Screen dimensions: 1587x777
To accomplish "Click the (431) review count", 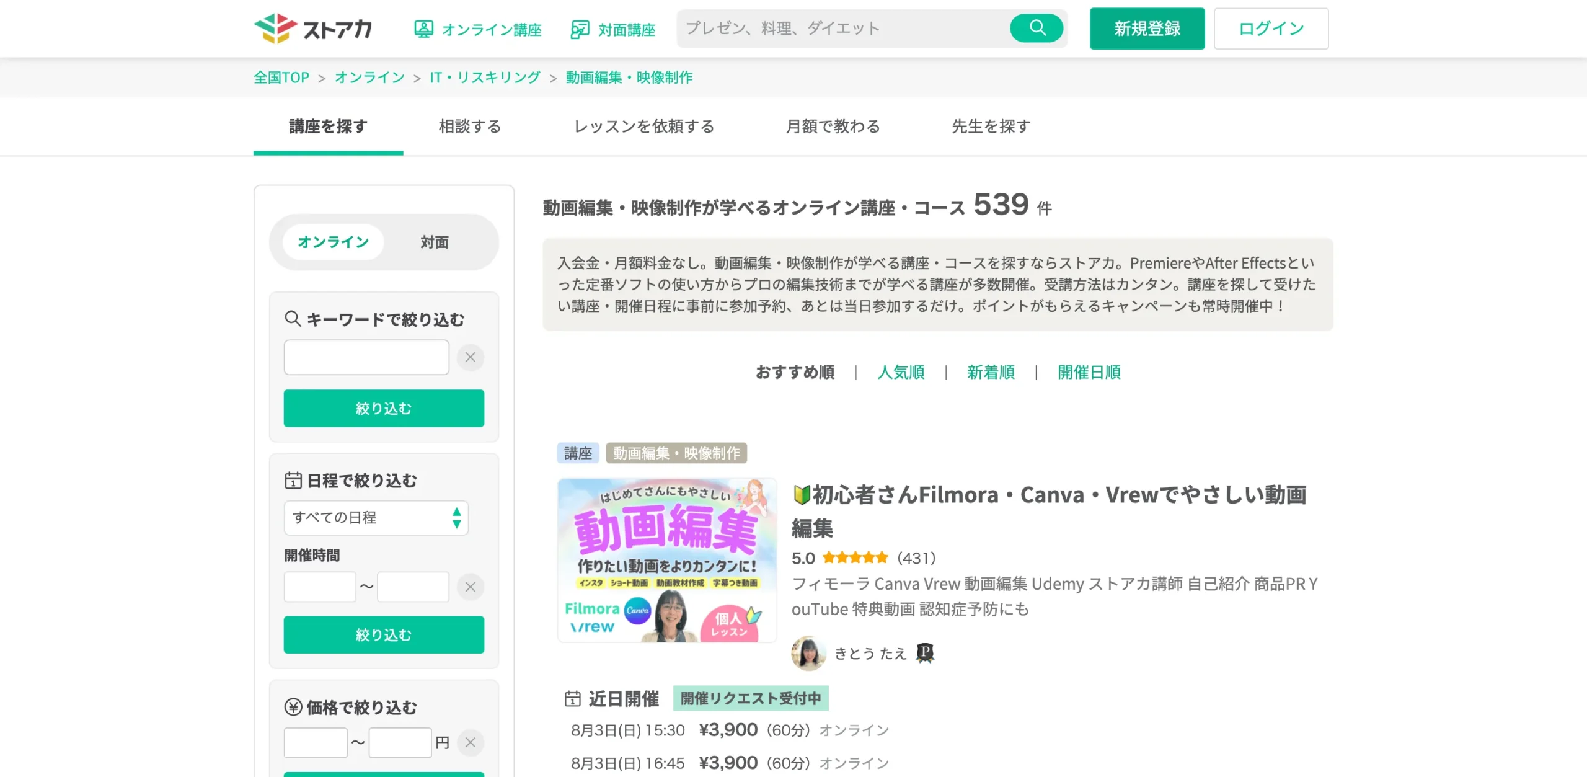I will tap(916, 558).
